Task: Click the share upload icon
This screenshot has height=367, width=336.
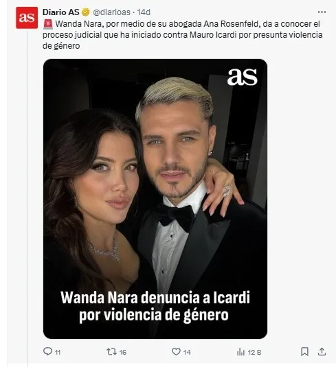Action: pos(322,351)
